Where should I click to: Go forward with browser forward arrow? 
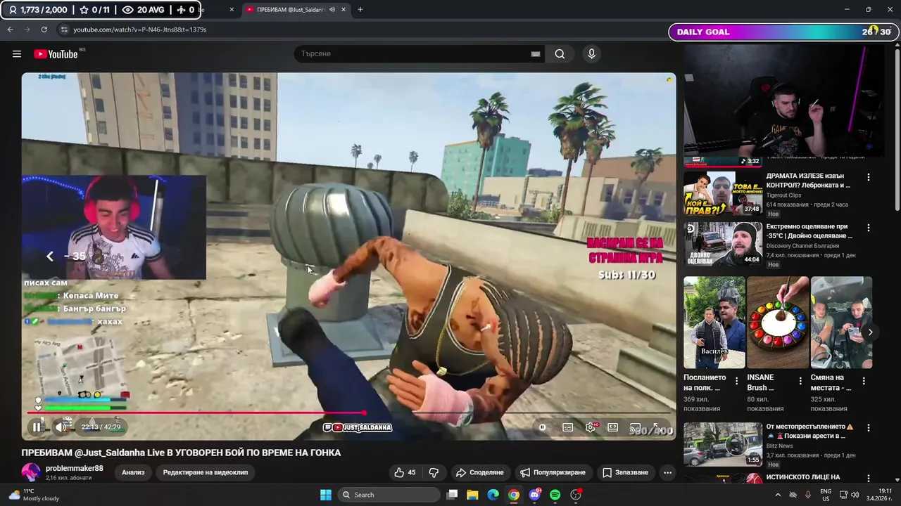(27, 30)
